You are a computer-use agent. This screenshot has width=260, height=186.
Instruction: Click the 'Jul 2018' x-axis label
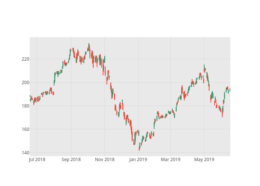tap(36, 160)
